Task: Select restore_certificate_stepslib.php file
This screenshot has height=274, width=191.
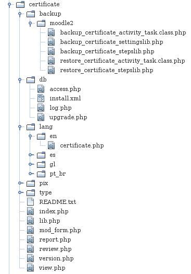Action: 107,70
